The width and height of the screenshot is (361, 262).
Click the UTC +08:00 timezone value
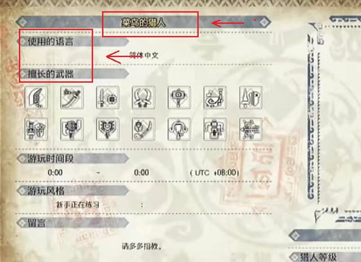point(214,173)
